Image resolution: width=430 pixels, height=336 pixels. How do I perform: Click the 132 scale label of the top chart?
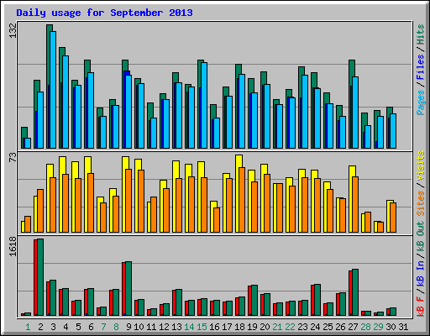click(13, 30)
